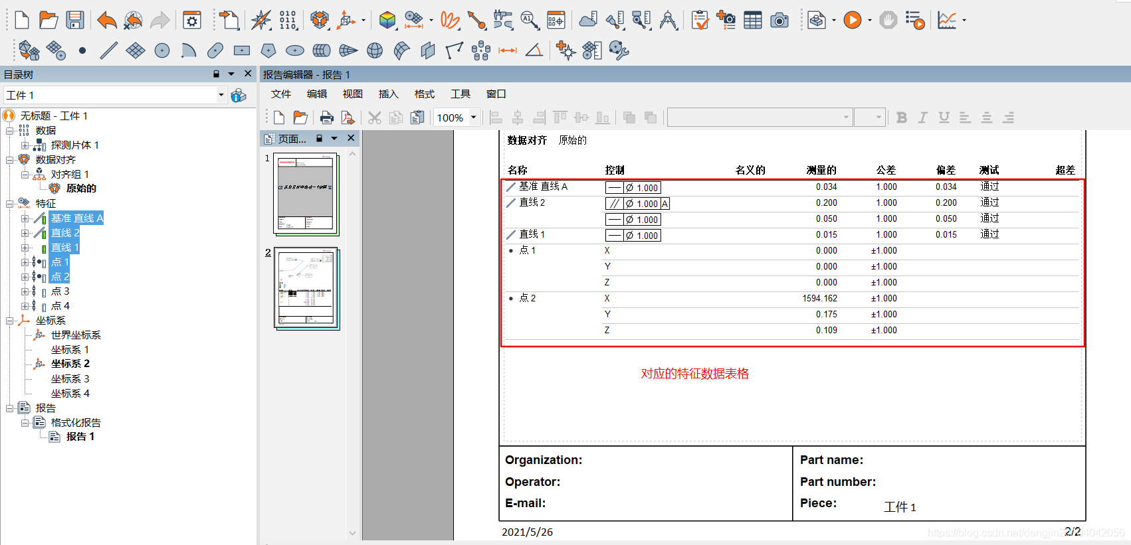Create a slot feature icon
Viewport: 1131px width, 545px height.
tap(215, 50)
